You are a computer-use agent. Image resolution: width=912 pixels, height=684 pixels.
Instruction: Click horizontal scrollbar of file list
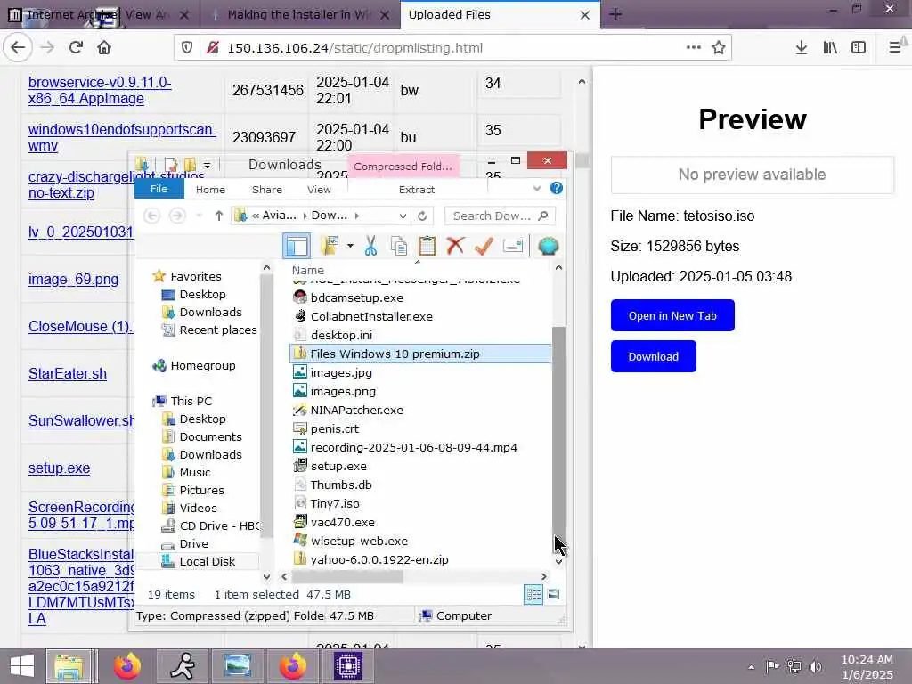[348, 577]
